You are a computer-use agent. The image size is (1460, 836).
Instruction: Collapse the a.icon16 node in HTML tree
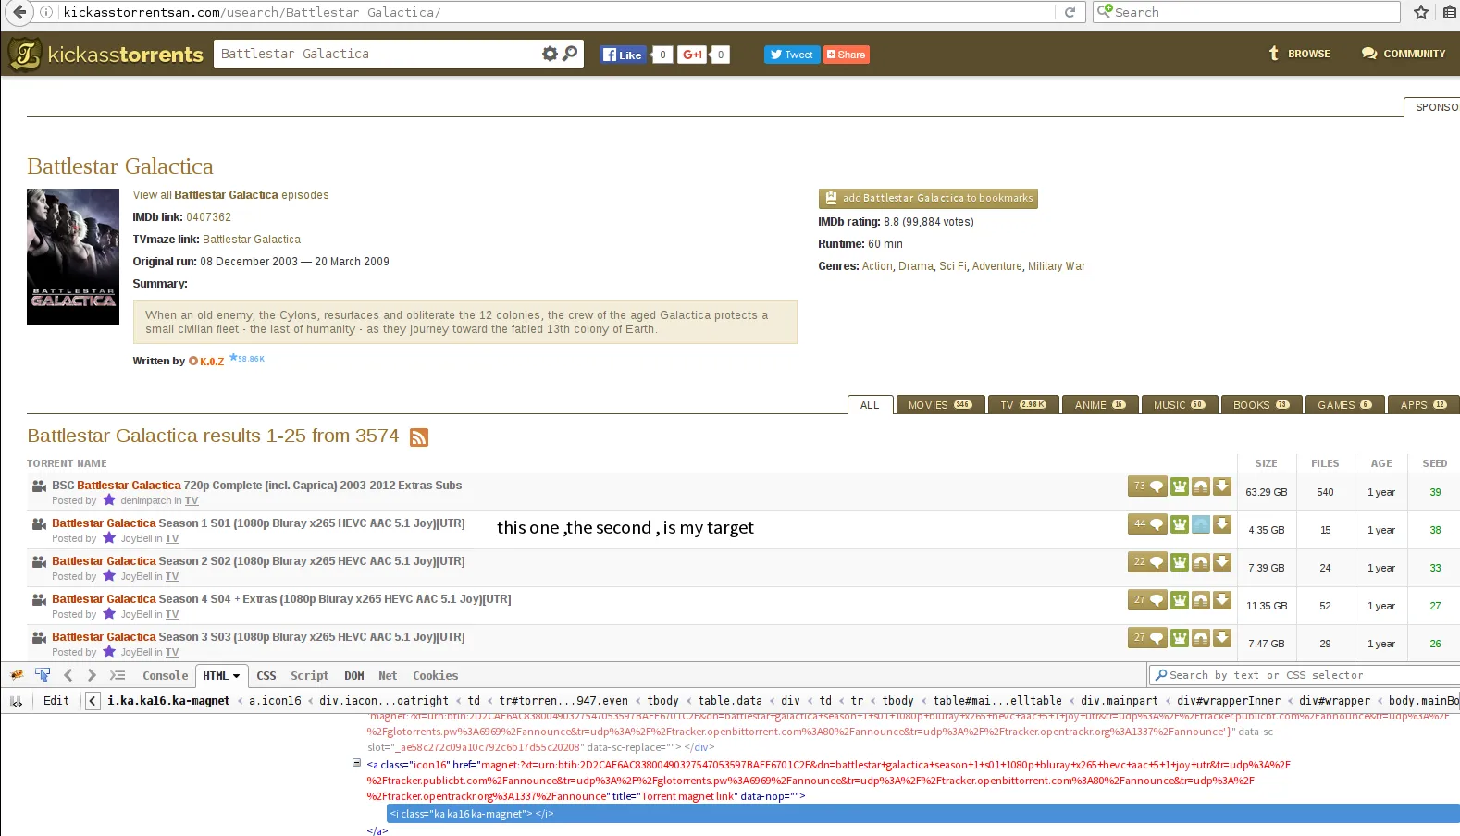[x=356, y=764]
